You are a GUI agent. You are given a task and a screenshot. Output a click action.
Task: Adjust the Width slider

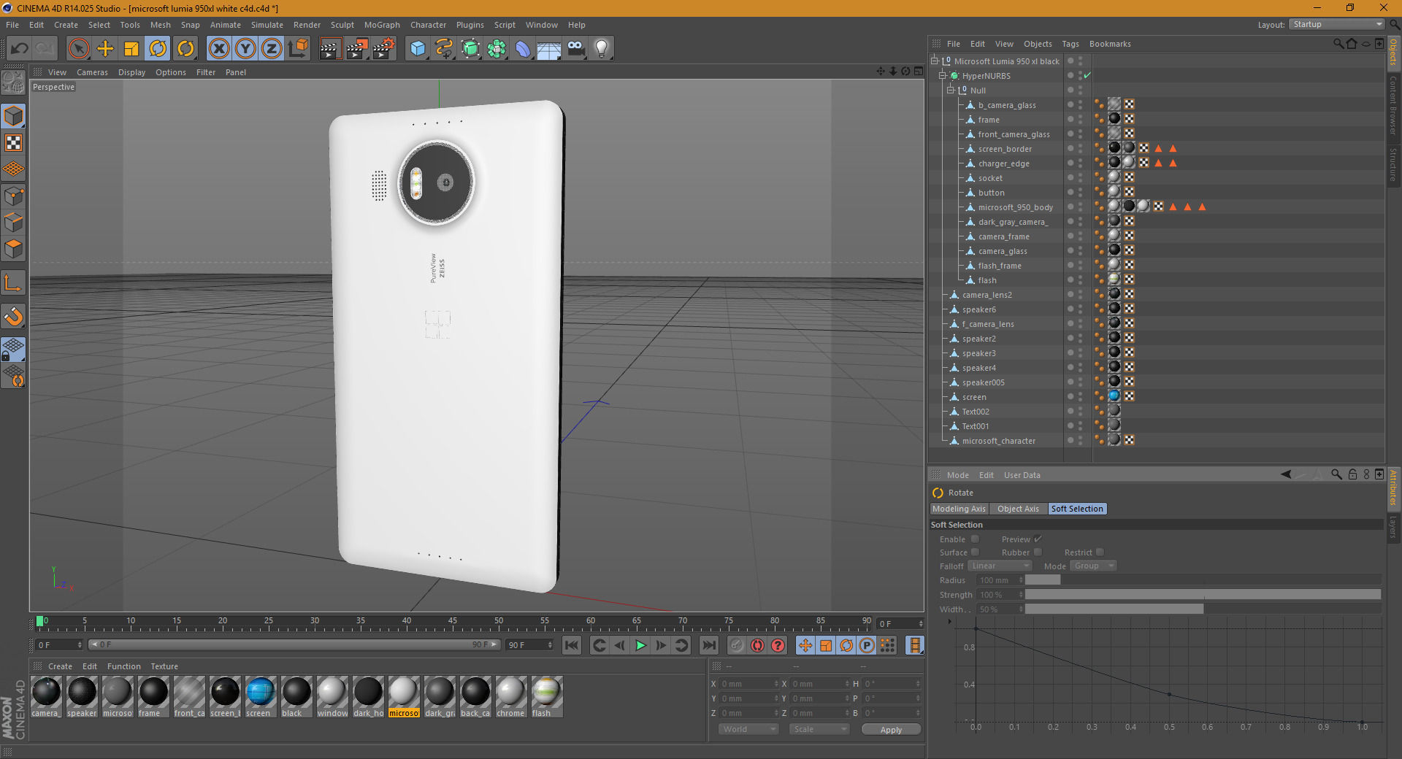click(1203, 609)
